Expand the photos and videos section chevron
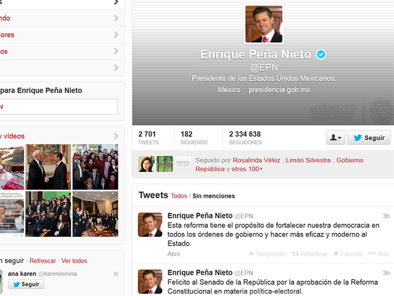The image size is (394, 296). (116, 136)
